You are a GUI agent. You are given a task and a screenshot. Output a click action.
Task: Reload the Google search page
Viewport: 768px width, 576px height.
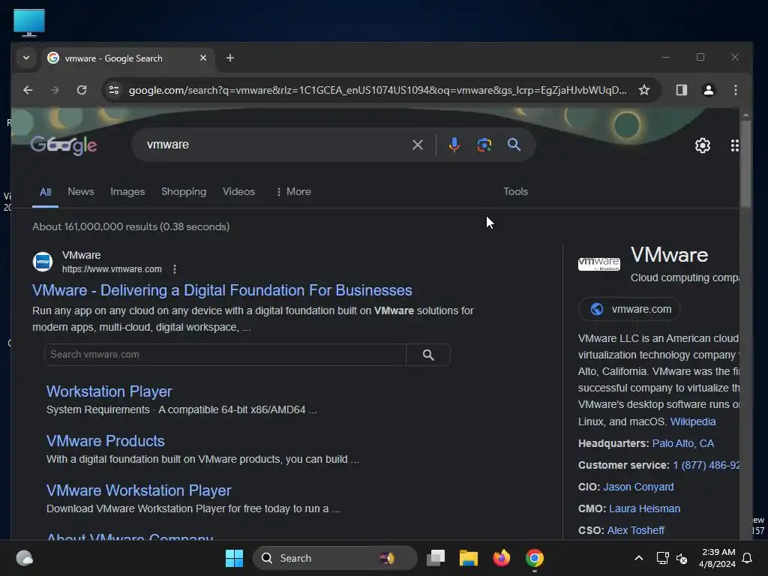(82, 90)
